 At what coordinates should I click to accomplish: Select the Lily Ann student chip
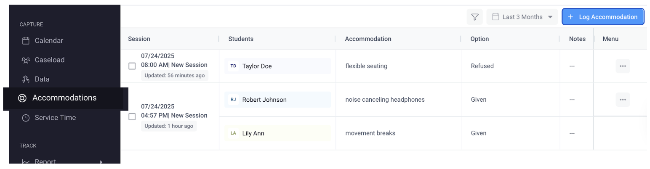277,133
